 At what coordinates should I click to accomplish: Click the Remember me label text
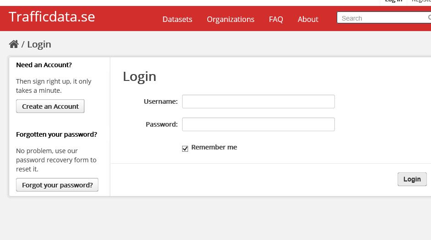[214, 148]
